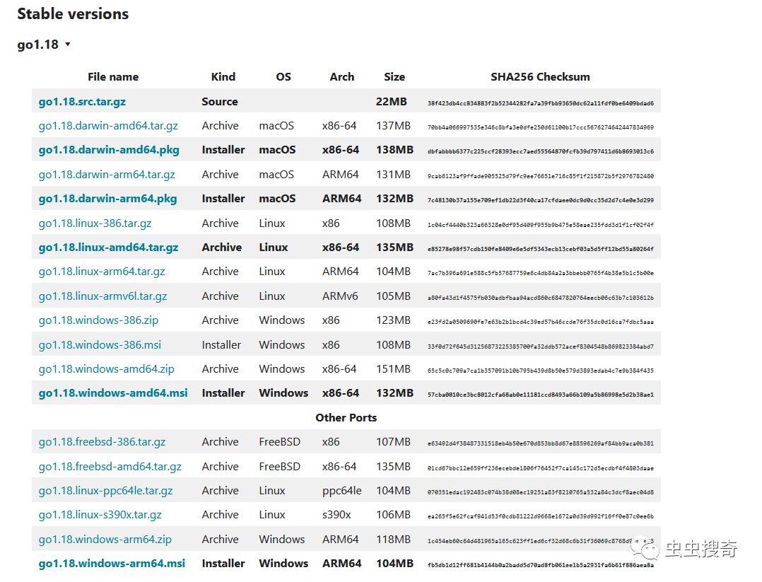Open go1.18.linux-ppc64le.tar.gz link
This screenshot has height=582, width=762.
[105, 491]
